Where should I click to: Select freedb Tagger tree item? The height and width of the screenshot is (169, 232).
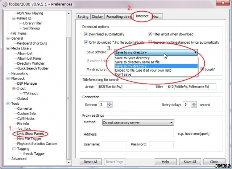(34, 154)
